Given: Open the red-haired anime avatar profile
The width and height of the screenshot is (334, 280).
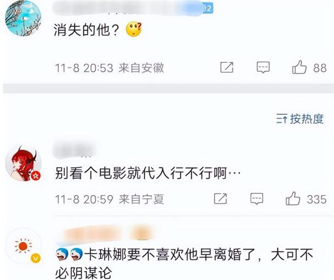Looking at the screenshot, I should tap(23, 163).
